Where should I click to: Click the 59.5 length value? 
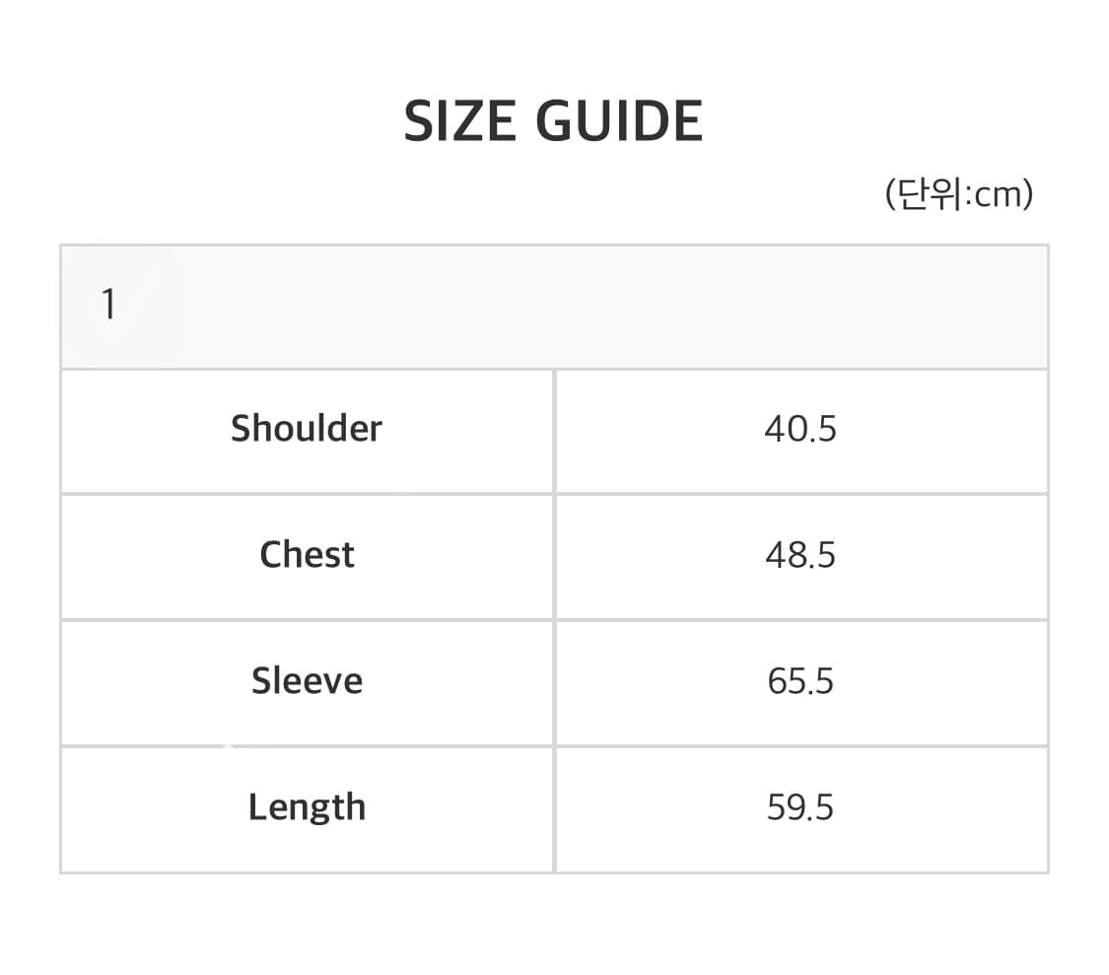[799, 807]
